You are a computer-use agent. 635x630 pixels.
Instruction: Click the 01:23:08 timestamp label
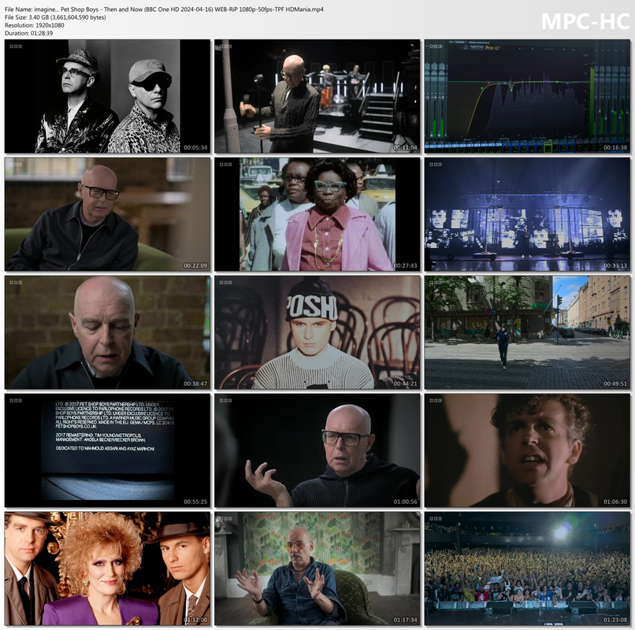pos(615,620)
